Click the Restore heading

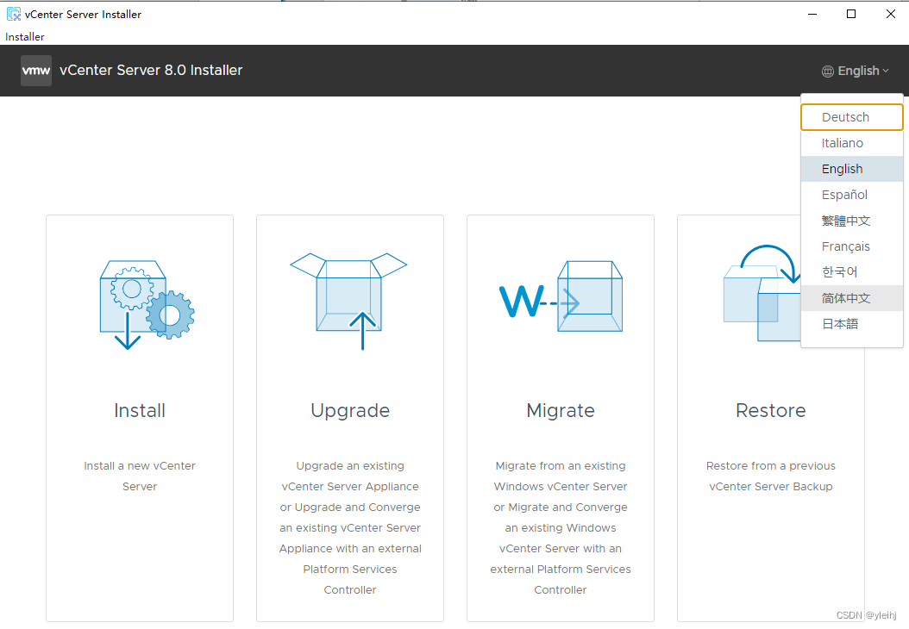770,410
